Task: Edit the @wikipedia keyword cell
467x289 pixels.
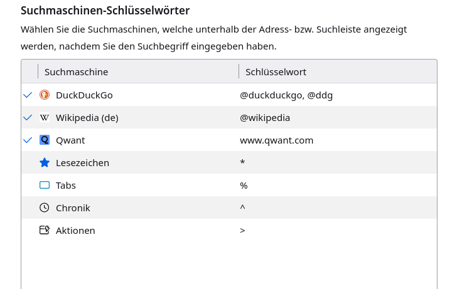Action: [265, 118]
